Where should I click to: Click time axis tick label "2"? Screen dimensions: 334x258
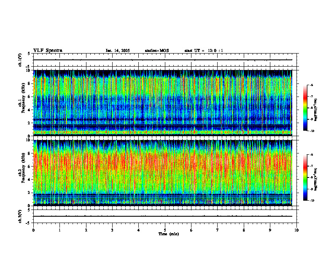click(x=86, y=230)
